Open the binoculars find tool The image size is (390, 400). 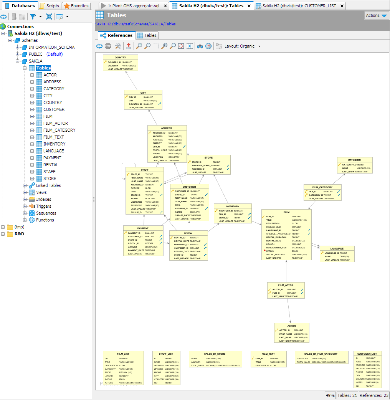point(200,46)
